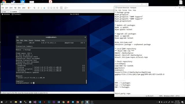Open the terminal's Edit menu
185x104 pixels.
coord(21,40)
